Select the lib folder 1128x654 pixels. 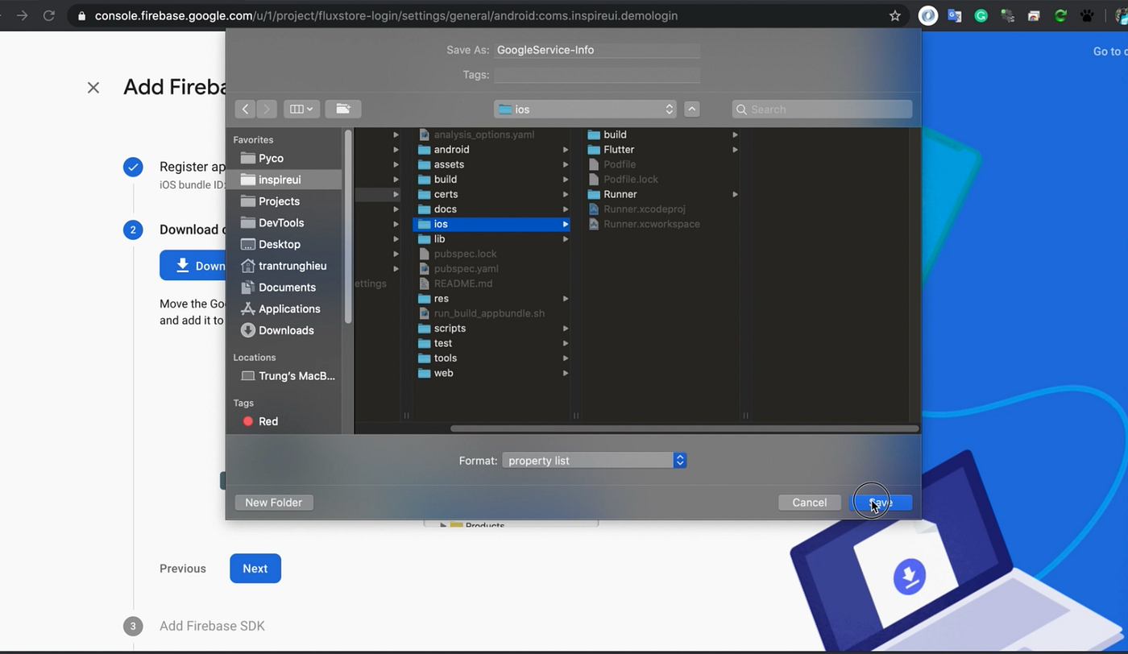point(491,238)
